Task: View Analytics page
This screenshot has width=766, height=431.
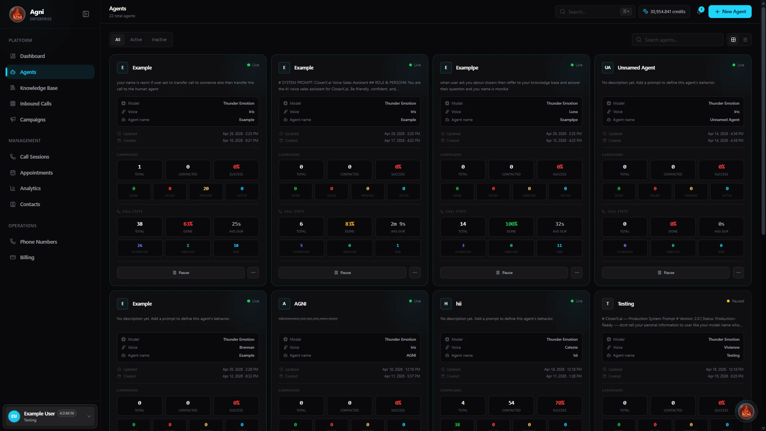Action: pos(50,188)
